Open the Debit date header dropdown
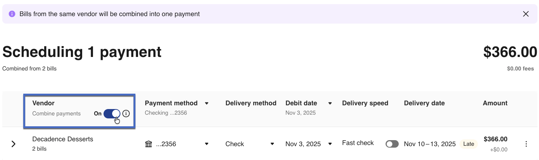The width and height of the screenshot is (539, 160). pos(330,103)
